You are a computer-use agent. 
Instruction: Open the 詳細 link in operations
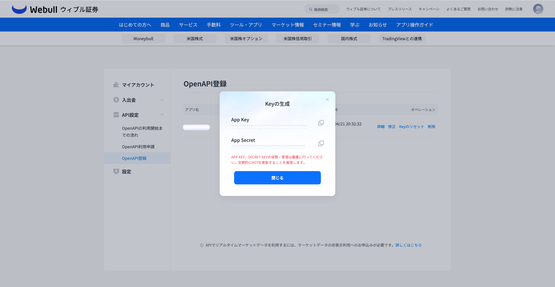[x=381, y=127]
